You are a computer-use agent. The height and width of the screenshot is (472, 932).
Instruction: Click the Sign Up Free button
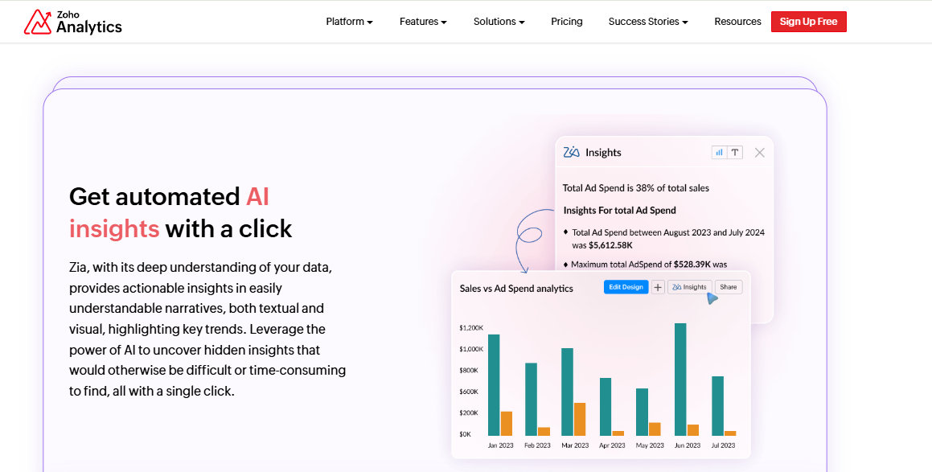tap(808, 22)
